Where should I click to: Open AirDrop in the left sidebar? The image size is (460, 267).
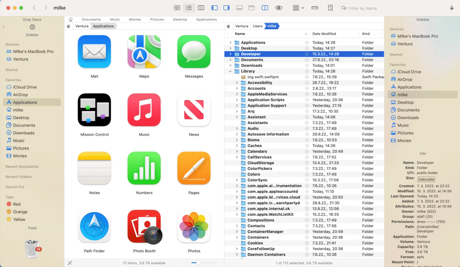(x=21, y=95)
